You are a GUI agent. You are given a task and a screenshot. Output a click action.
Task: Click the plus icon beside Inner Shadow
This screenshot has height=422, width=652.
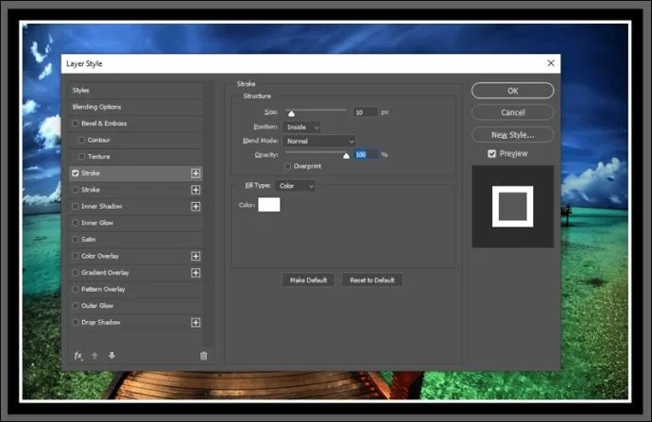196,206
